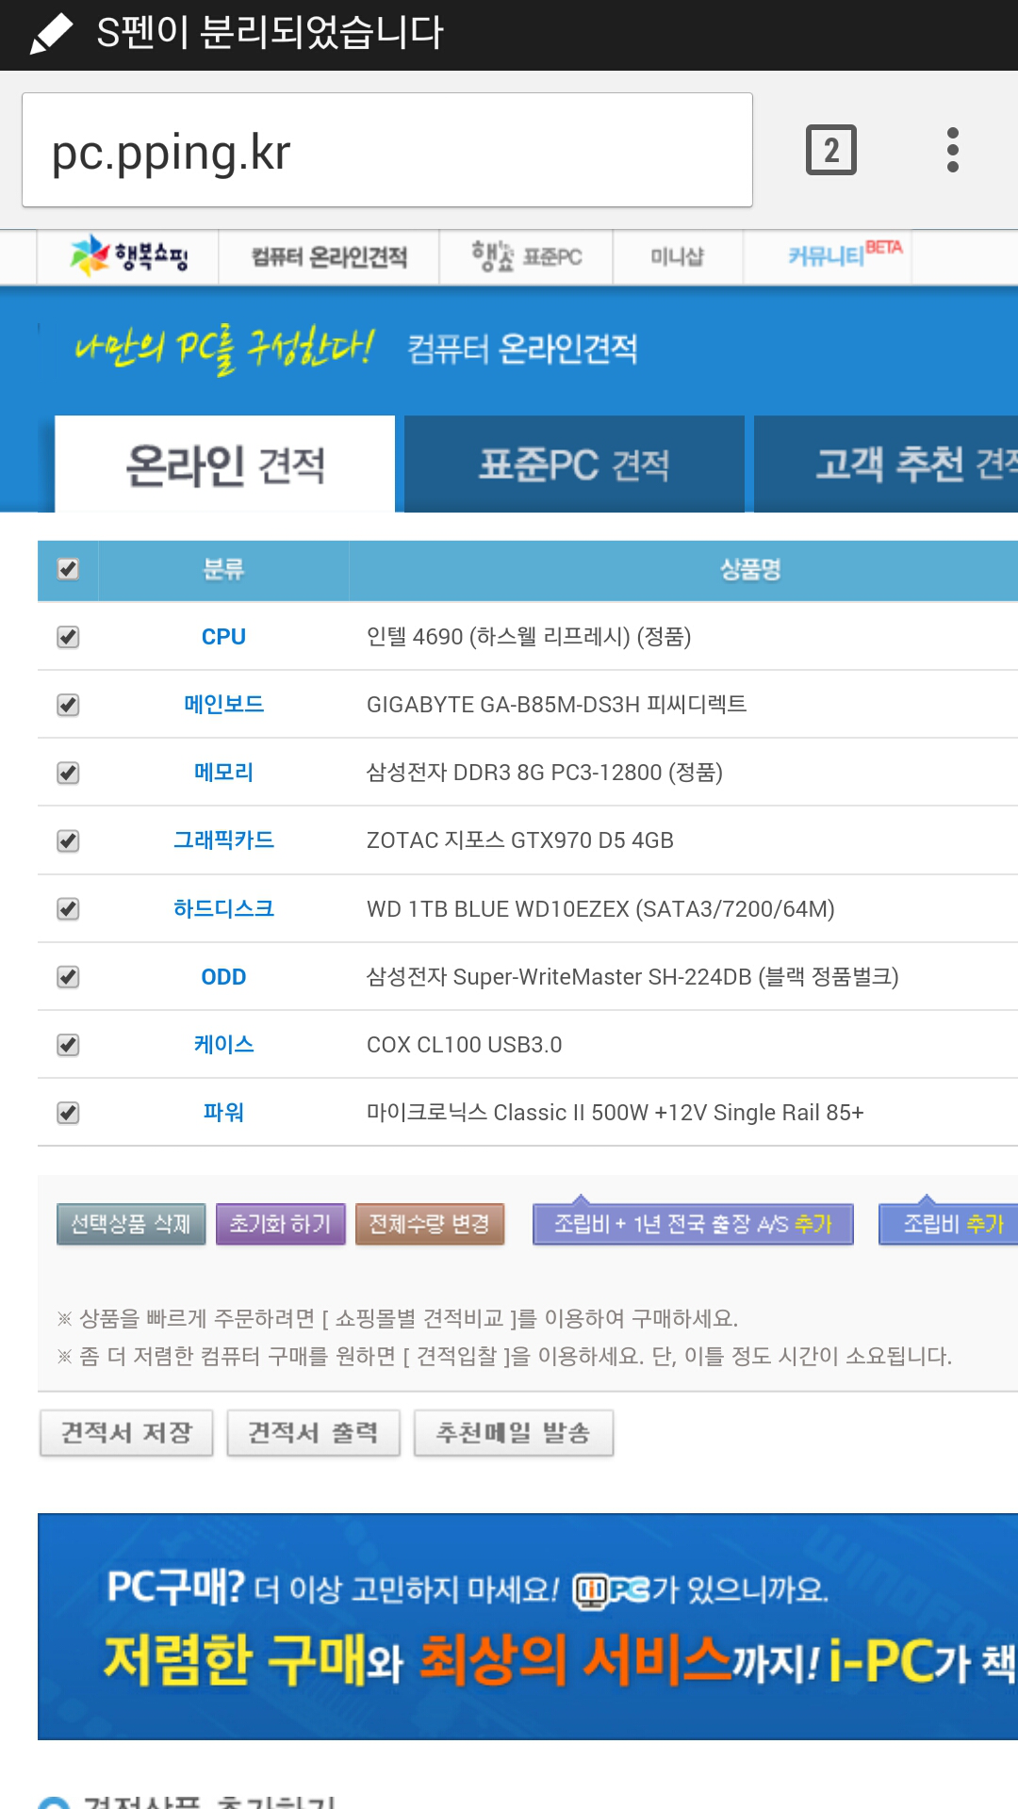Select product 삼성전자 DDR3 8G PC3-12800
Viewport: 1018px width, 1809px height.
(544, 773)
